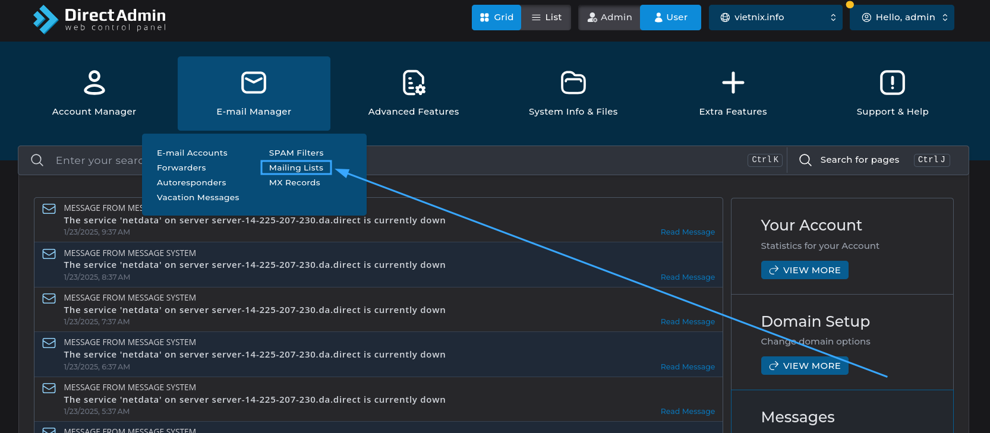Open SPAM Filters from the menu
Screen dimensions: 990x433
tap(296, 153)
